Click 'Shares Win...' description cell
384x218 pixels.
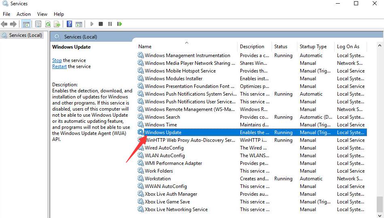click(253, 63)
